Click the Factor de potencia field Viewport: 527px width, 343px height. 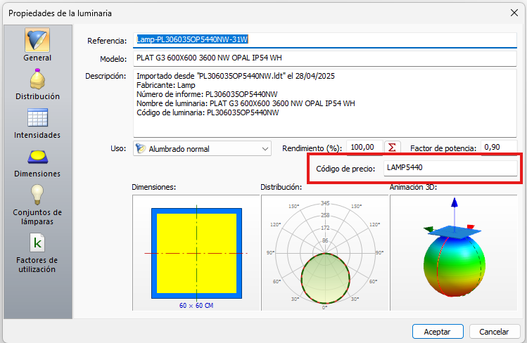coord(499,148)
